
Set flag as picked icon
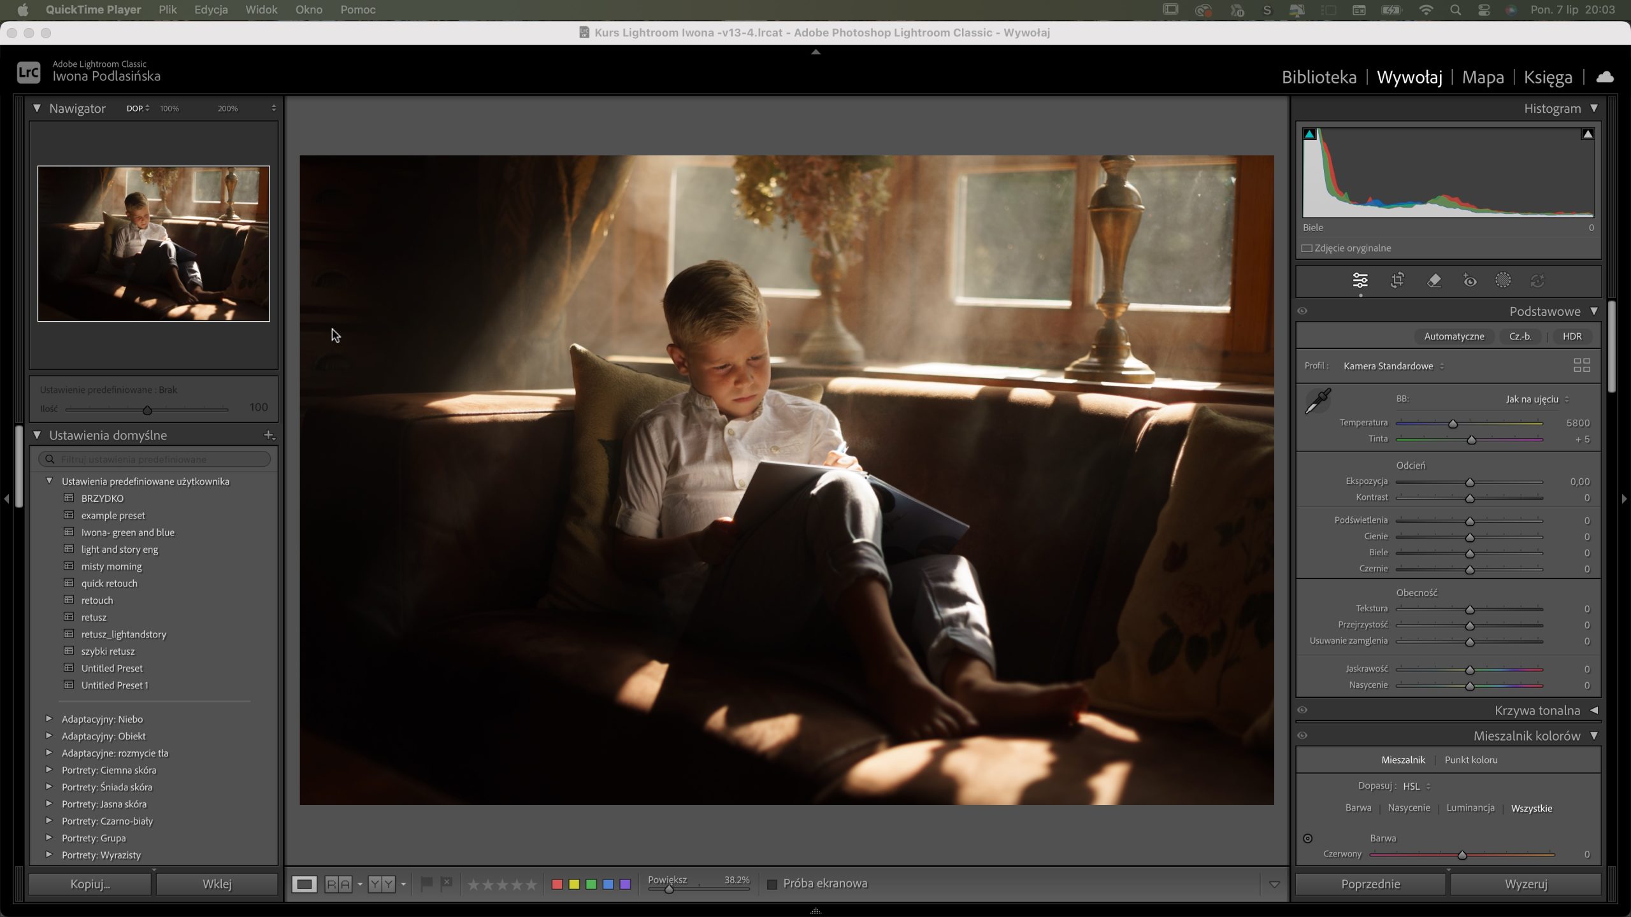coord(427,884)
